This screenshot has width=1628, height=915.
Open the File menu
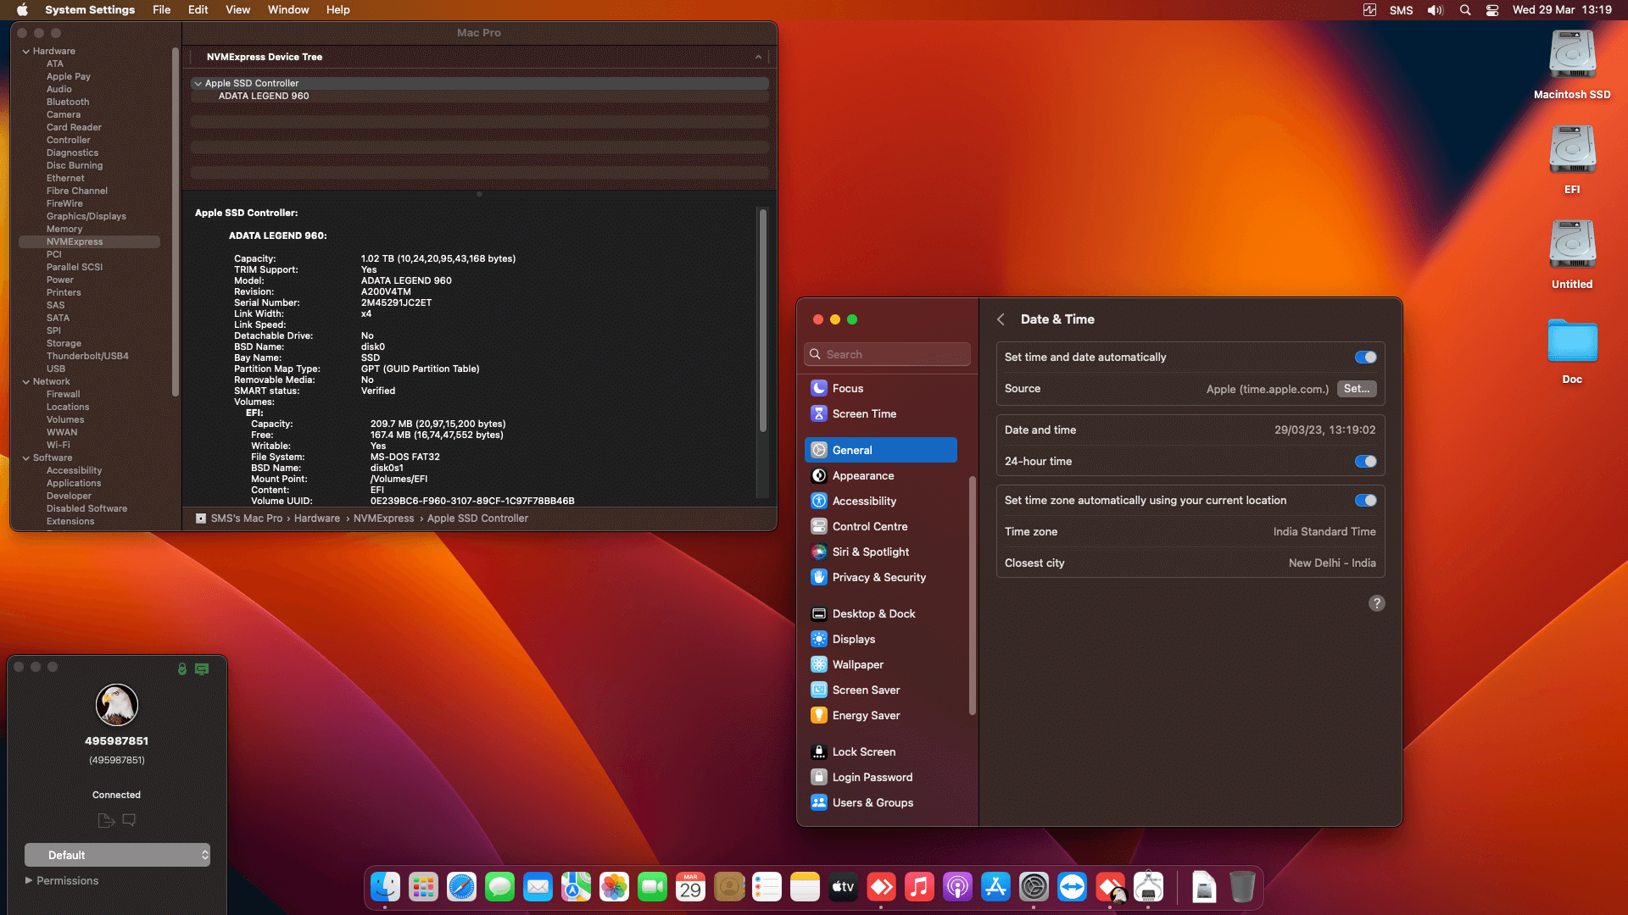[161, 10]
